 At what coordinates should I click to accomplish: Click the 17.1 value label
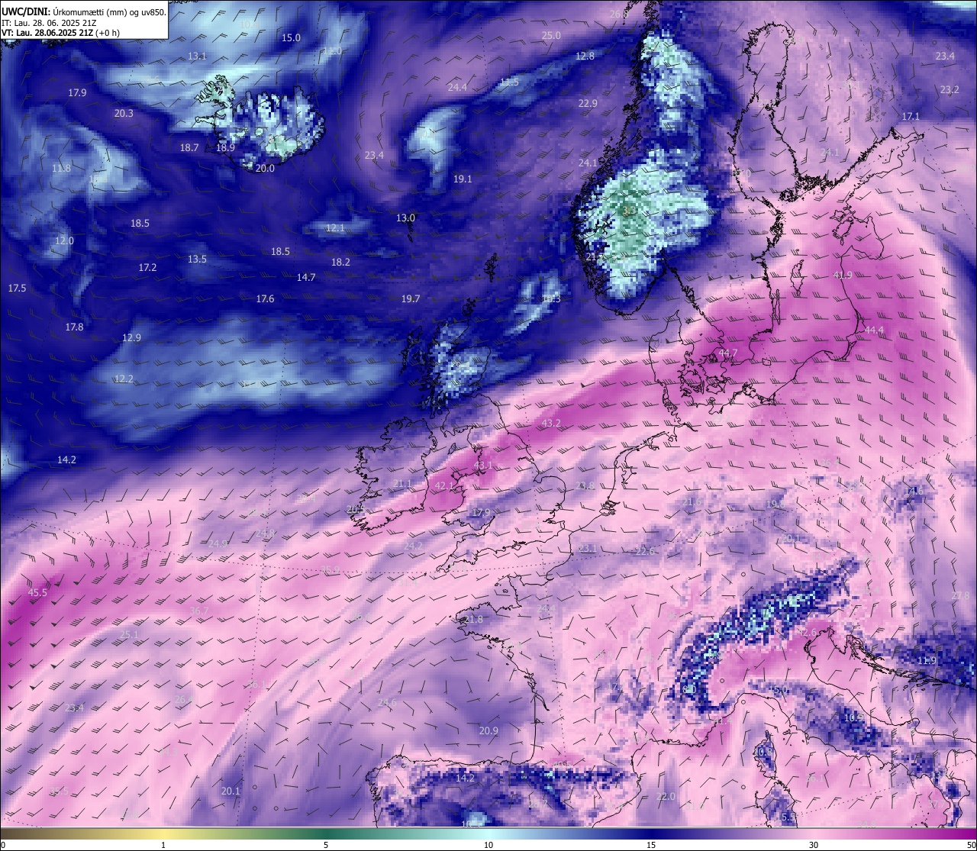pyautogui.click(x=911, y=116)
